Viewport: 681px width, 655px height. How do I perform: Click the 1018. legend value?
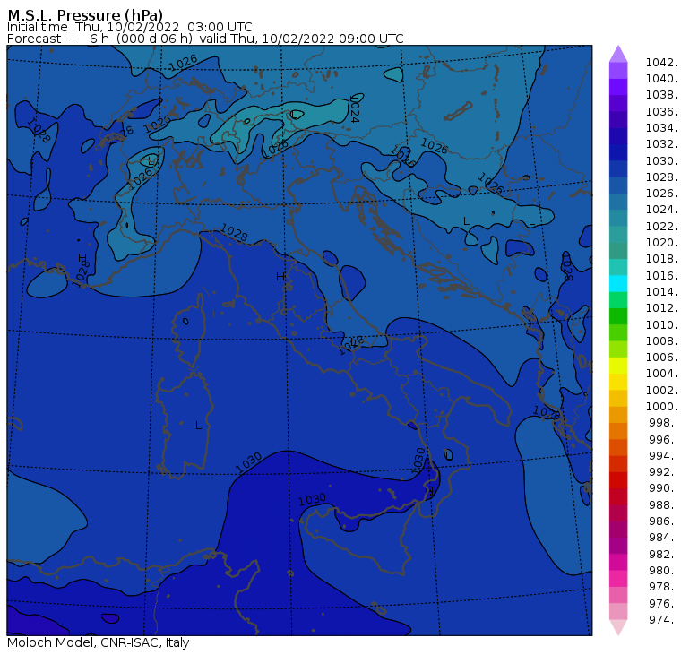click(661, 258)
